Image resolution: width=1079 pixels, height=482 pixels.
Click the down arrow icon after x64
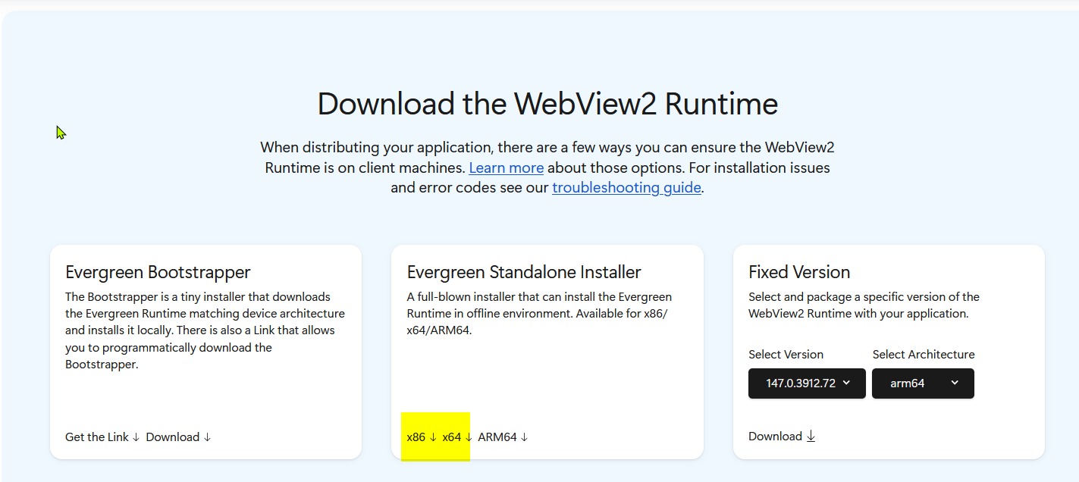tap(469, 437)
